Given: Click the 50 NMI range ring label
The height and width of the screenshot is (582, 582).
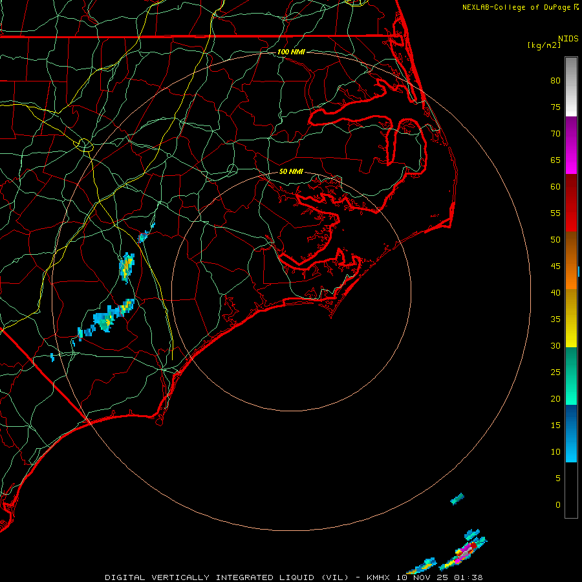Looking at the screenshot, I should 291,171.
